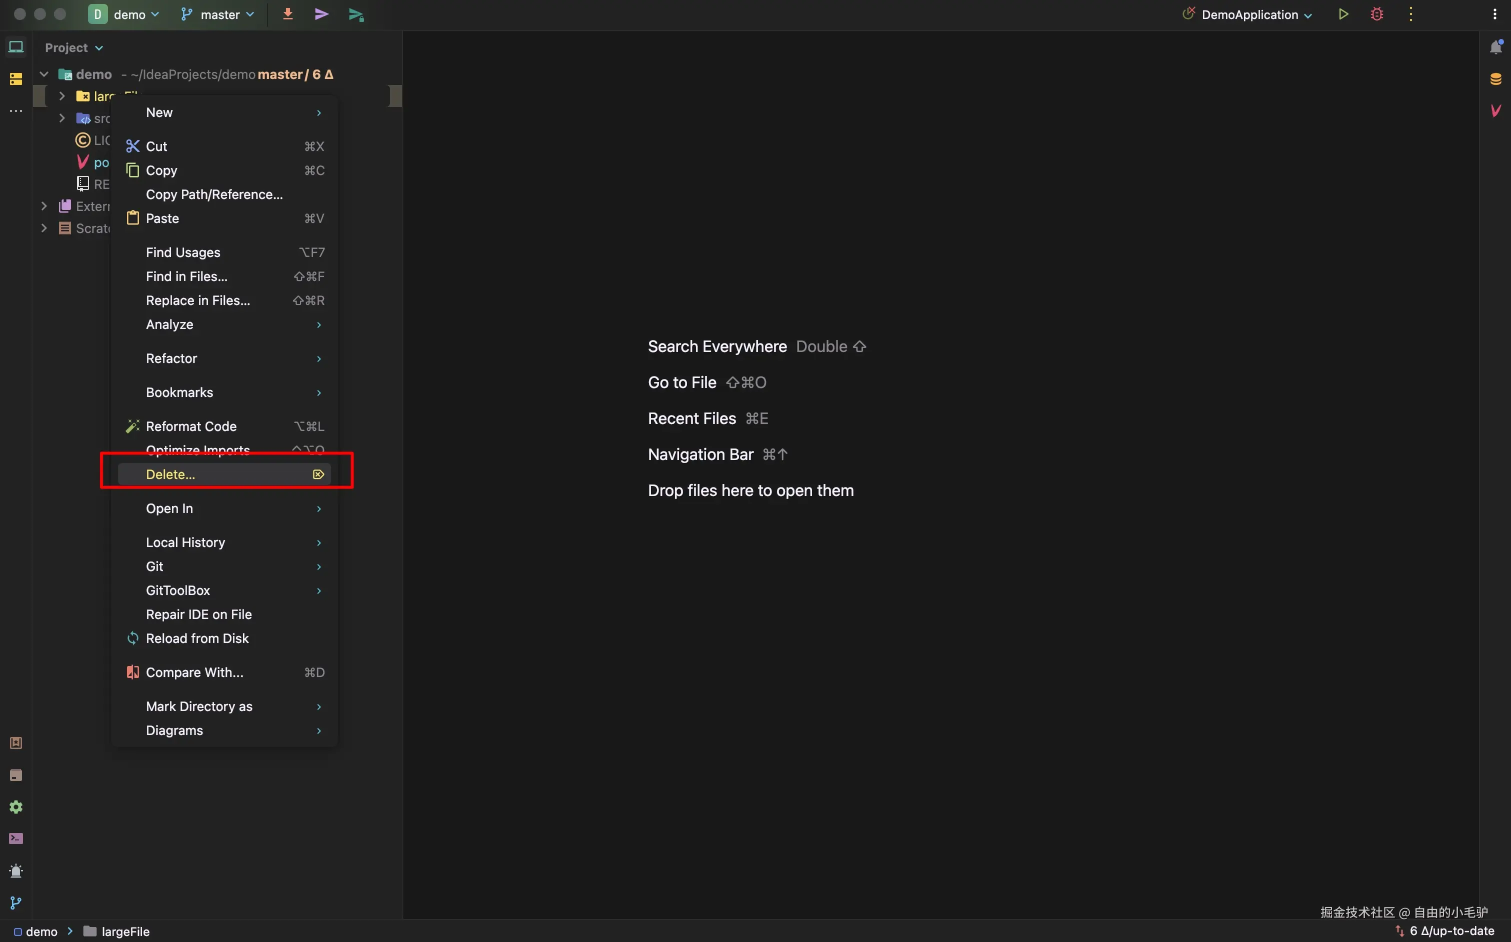Click the Update Project download arrow icon
Viewport: 1511px width, 942px height.
[x=288, y=13]
